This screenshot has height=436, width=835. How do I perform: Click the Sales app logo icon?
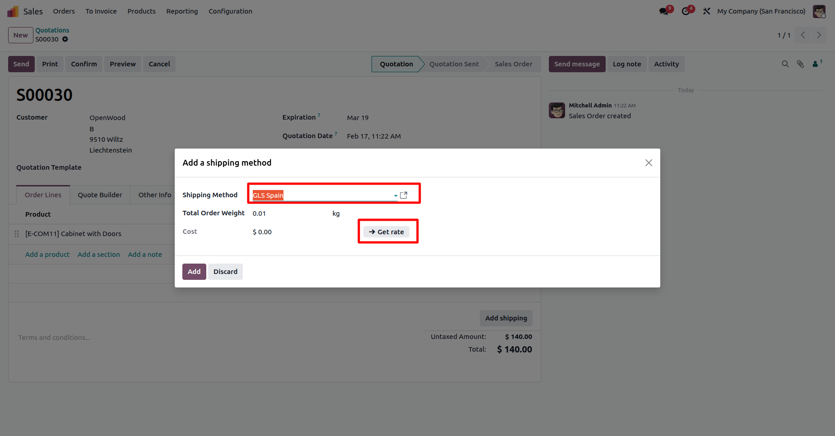[13, 11]
